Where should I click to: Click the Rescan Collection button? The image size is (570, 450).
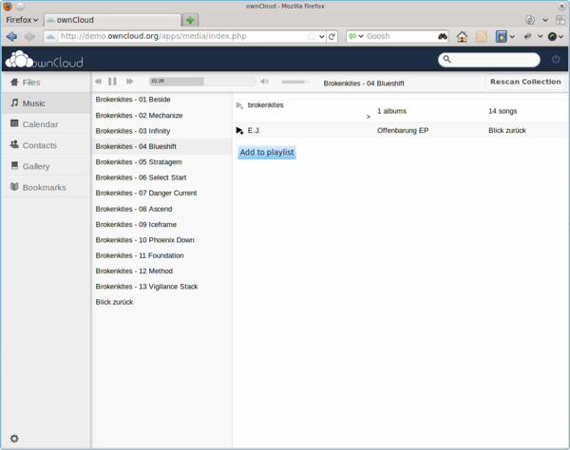(x=525, y=82)
